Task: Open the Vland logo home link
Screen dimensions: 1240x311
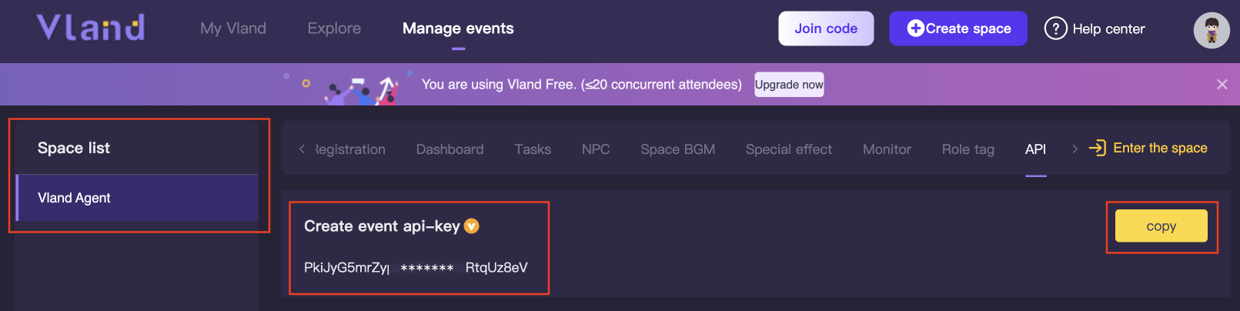Action: pyautogui.click(x=91, y=28)
